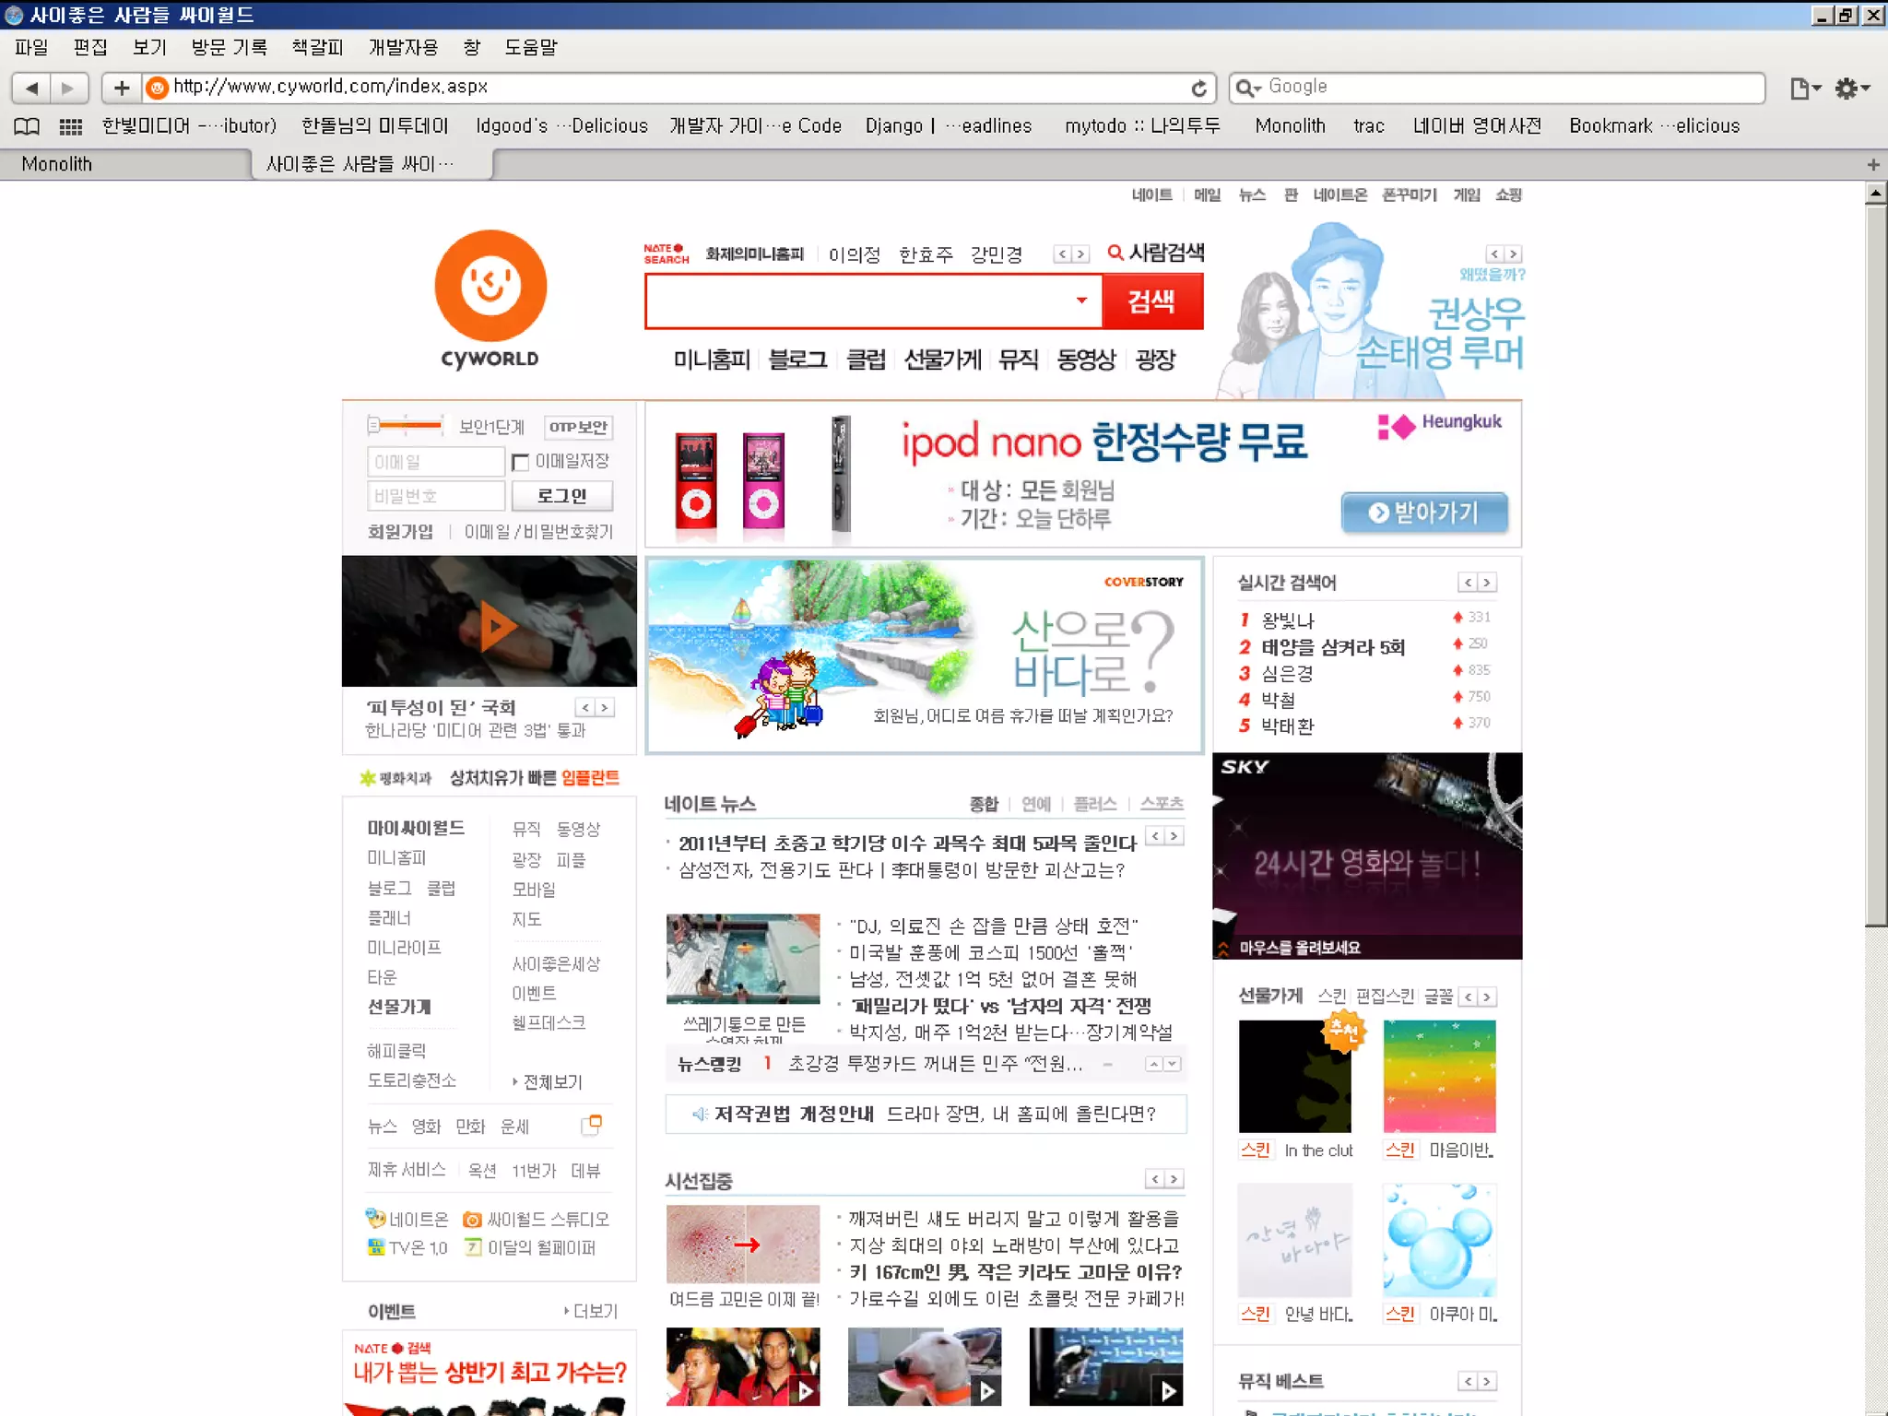Click the new tab plus icon

pos(1872,165)
